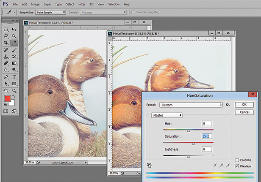The height and width of the screenshot is (182, 261).
Task: Select the Zoom tool
Action: (x=14, y=91)
